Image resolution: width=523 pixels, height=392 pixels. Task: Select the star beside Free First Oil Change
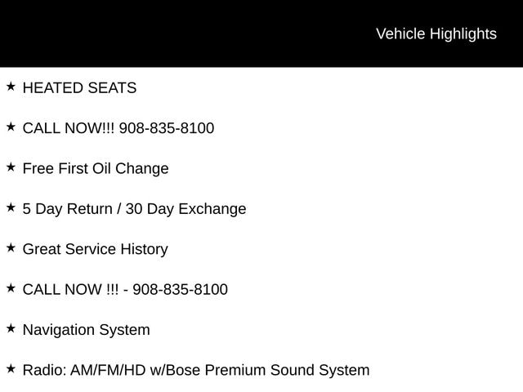click(x=11, y=167)
